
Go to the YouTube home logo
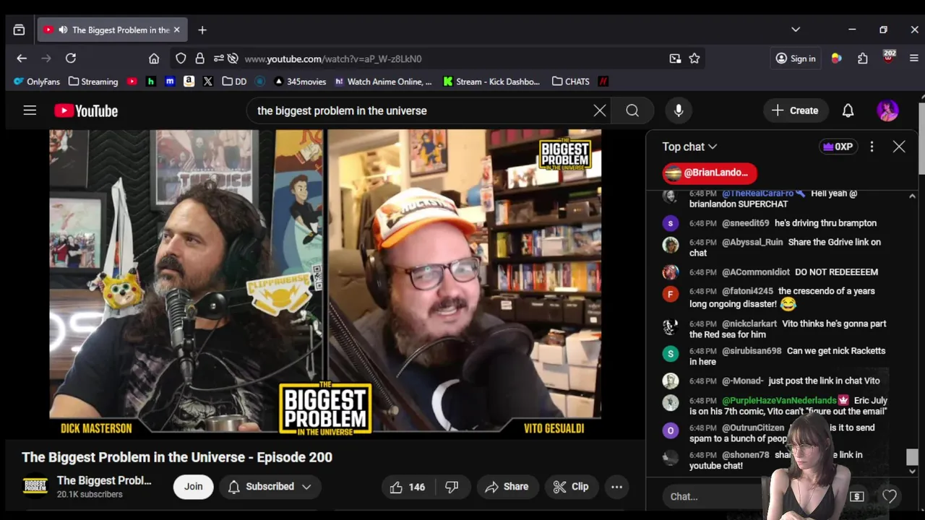click(86, 110)
